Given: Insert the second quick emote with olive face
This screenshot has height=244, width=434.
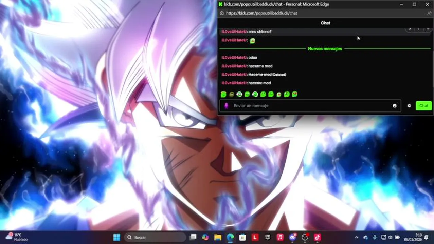Looking at the screenshot, I should 232,94.
